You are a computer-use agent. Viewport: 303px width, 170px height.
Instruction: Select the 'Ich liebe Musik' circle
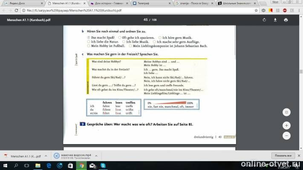click(x=124, y=42)
